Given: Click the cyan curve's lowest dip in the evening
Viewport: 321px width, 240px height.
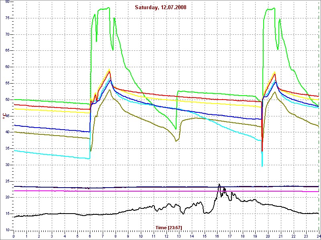Looking at the screenshot, I should 262,166.
